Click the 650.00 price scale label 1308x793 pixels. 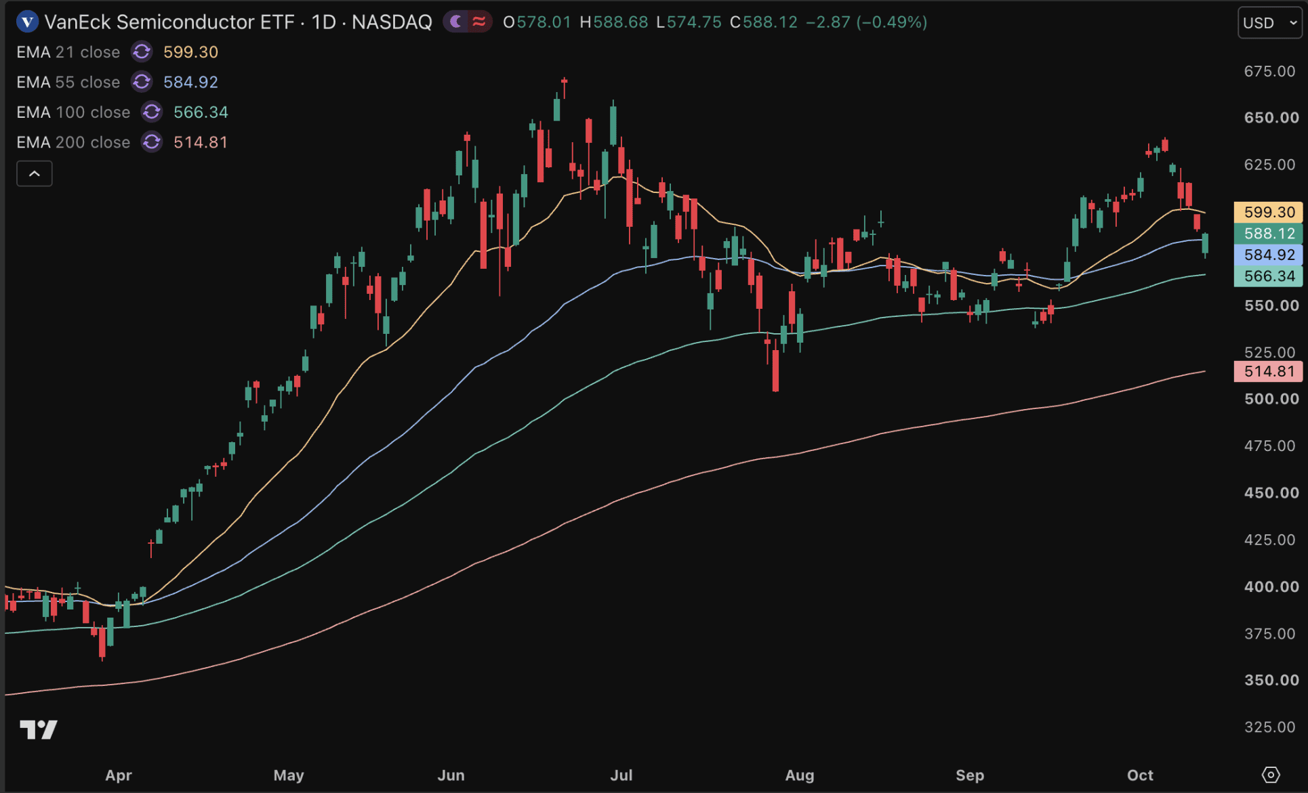tap(1271, 118)
